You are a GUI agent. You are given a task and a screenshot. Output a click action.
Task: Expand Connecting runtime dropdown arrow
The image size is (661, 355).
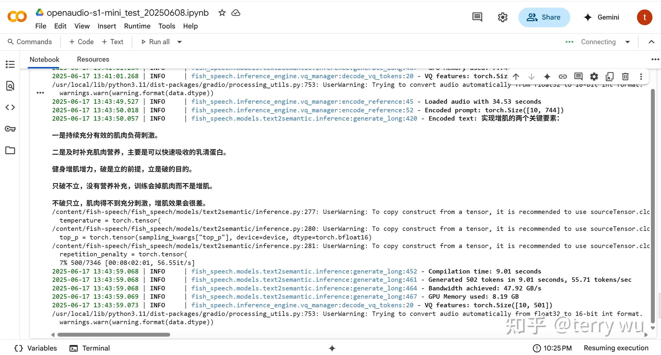coord(628,42)
